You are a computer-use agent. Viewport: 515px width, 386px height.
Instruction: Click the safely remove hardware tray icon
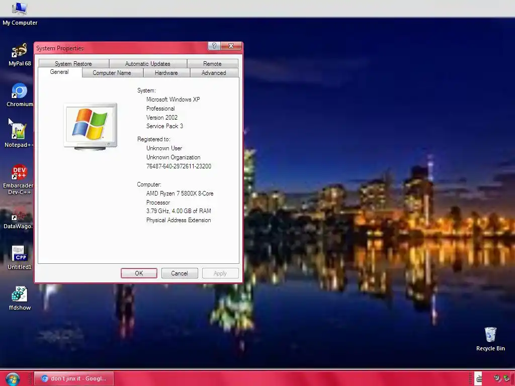coord(506,378)
